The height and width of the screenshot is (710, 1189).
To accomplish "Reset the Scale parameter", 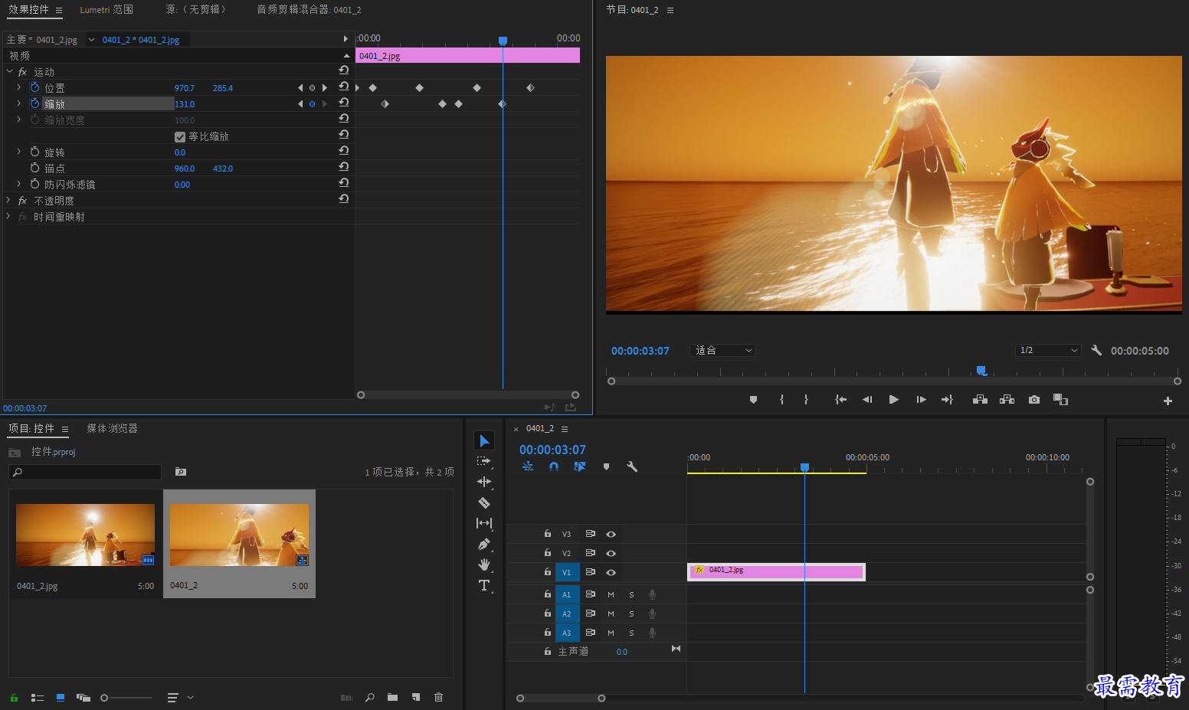I will coord(343,103).
